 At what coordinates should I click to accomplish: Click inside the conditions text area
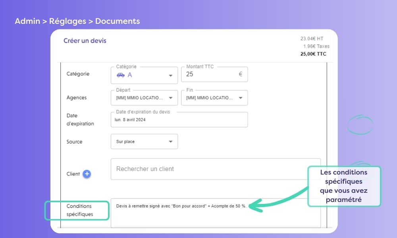(x=215, y=216)
